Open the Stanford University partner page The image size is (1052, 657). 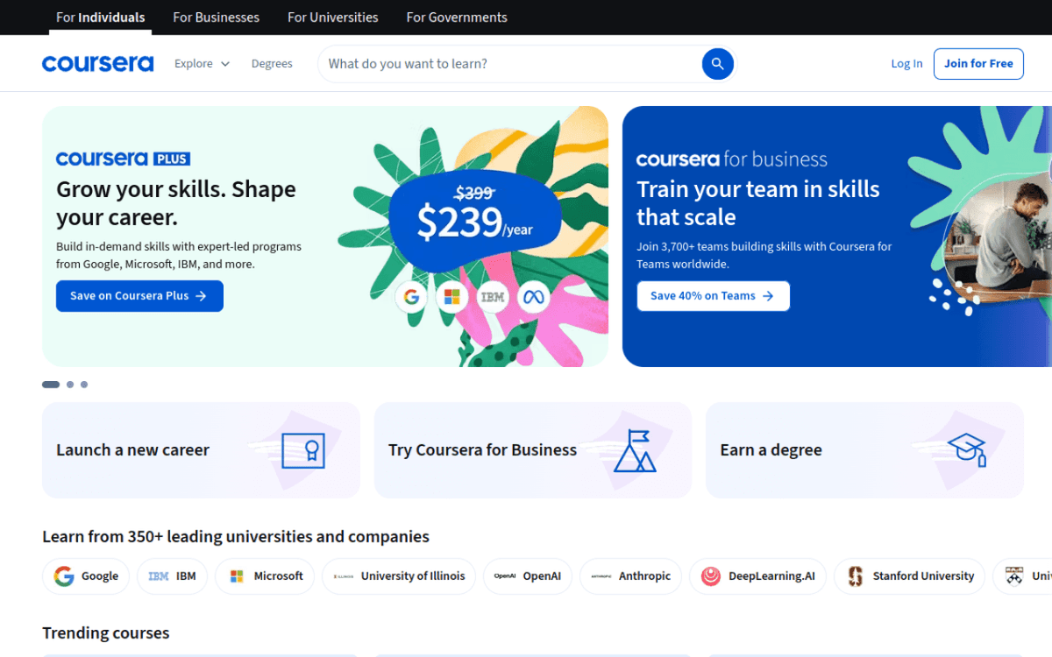coord(909,576)
